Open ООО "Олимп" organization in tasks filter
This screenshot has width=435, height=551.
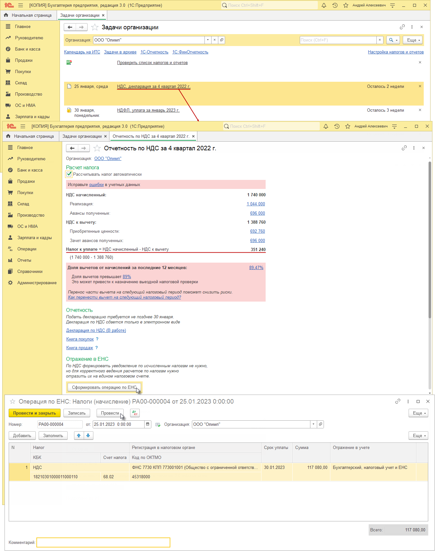pos(222,40)
